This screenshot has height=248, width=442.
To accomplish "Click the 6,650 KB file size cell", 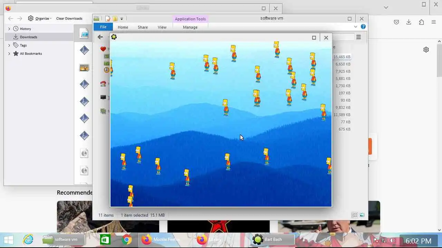I will point(343,64).
